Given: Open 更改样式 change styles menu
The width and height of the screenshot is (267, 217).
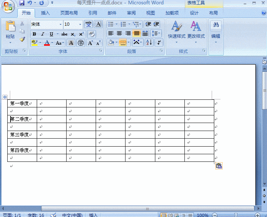Looking at the screenshot, I should point(196,32).
